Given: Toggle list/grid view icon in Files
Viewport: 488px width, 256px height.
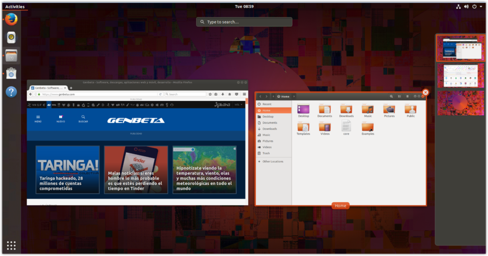Looking at the screenshot, I should [399, 96].
